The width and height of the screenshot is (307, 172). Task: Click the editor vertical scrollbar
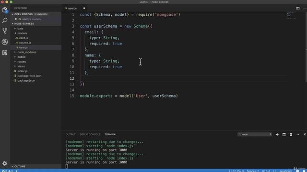pos(306,47)
